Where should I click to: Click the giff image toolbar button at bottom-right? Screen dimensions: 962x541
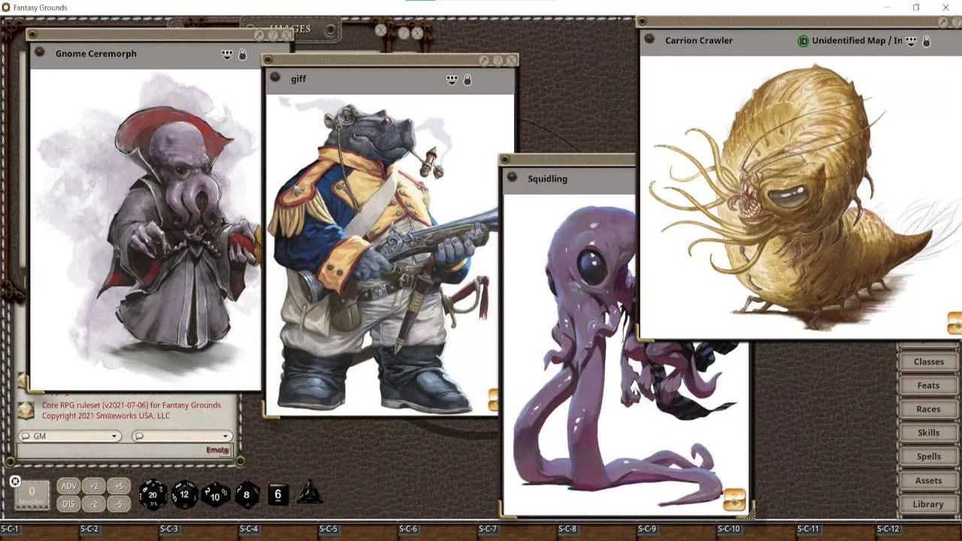493,400
